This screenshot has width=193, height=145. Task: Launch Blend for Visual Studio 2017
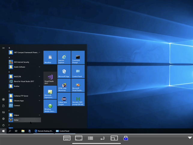pyautogui.click(x=25, y=81)
